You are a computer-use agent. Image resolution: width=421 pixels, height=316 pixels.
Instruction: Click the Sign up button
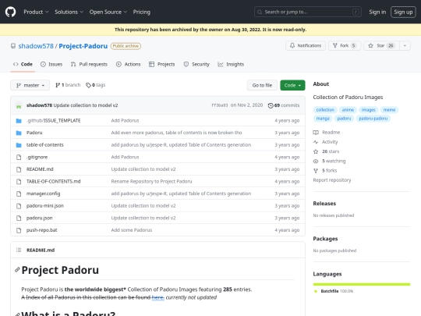tap(403, 12)
